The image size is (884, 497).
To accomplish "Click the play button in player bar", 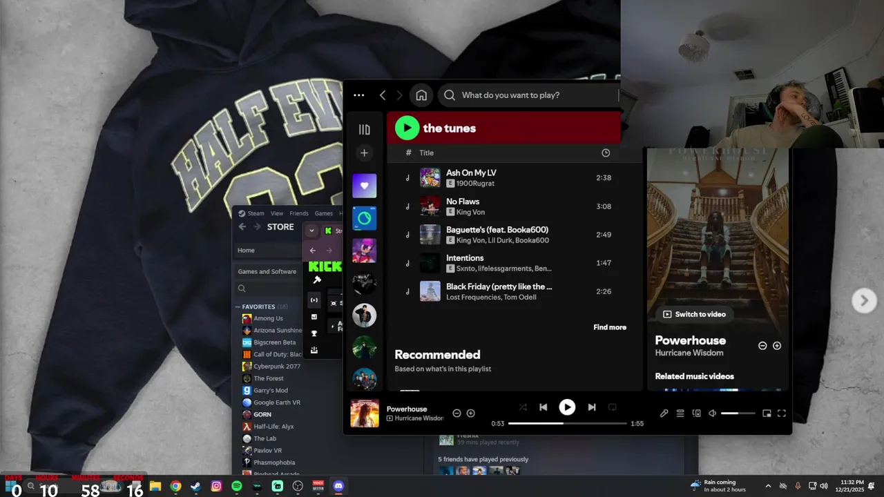I will click(x=567, y=407).
